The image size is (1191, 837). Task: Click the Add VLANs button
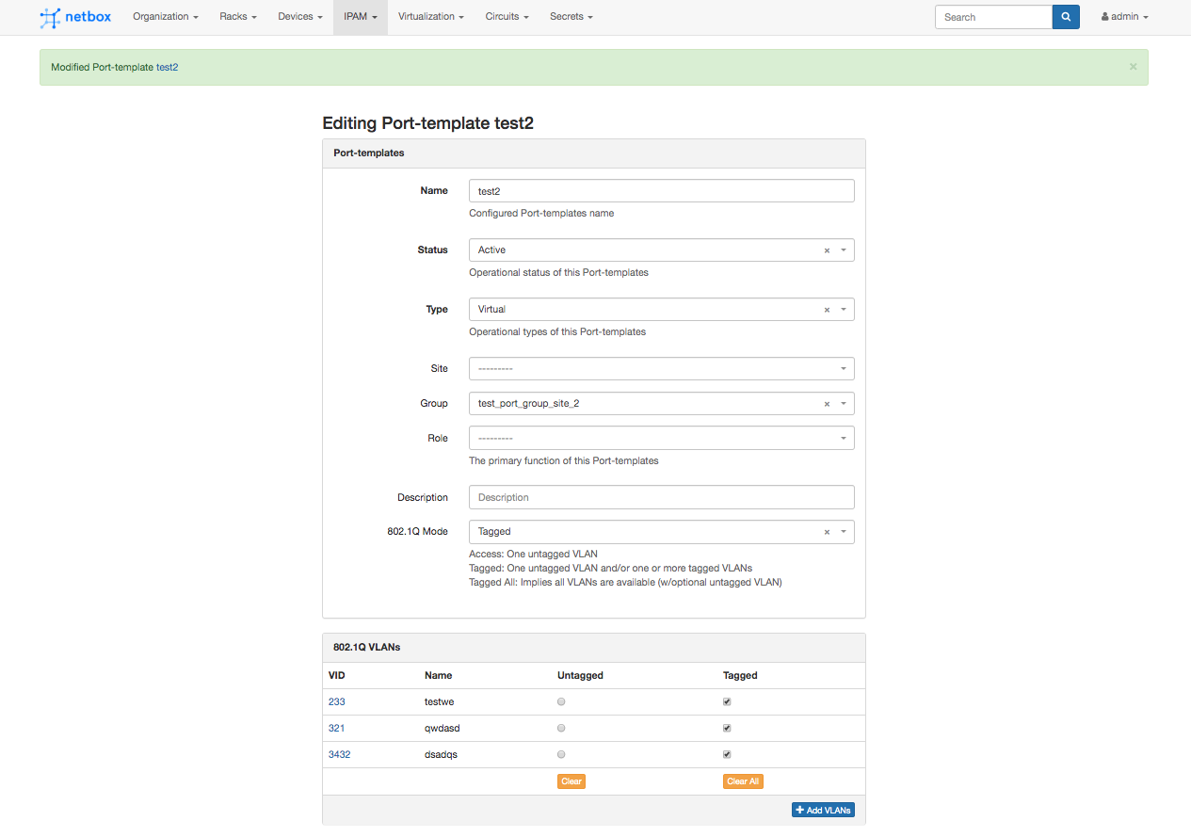pos(823,810)
